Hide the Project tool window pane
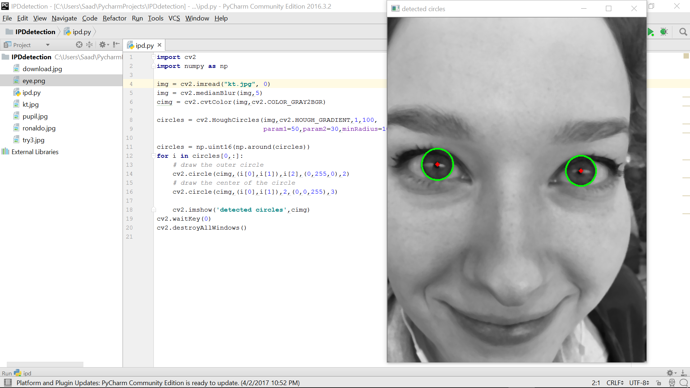 (x=116, y=45)
